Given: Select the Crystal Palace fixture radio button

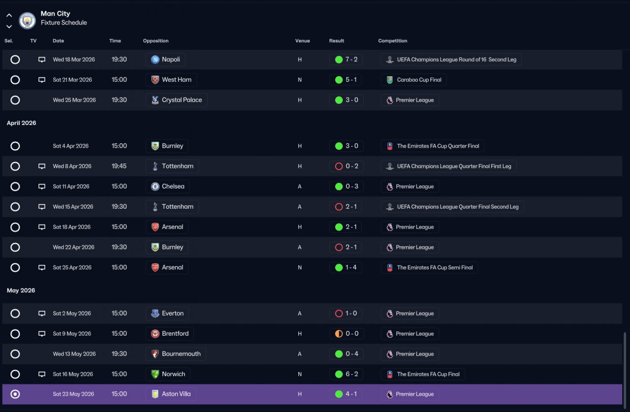Looking at the screenshot, I should 15,100.
